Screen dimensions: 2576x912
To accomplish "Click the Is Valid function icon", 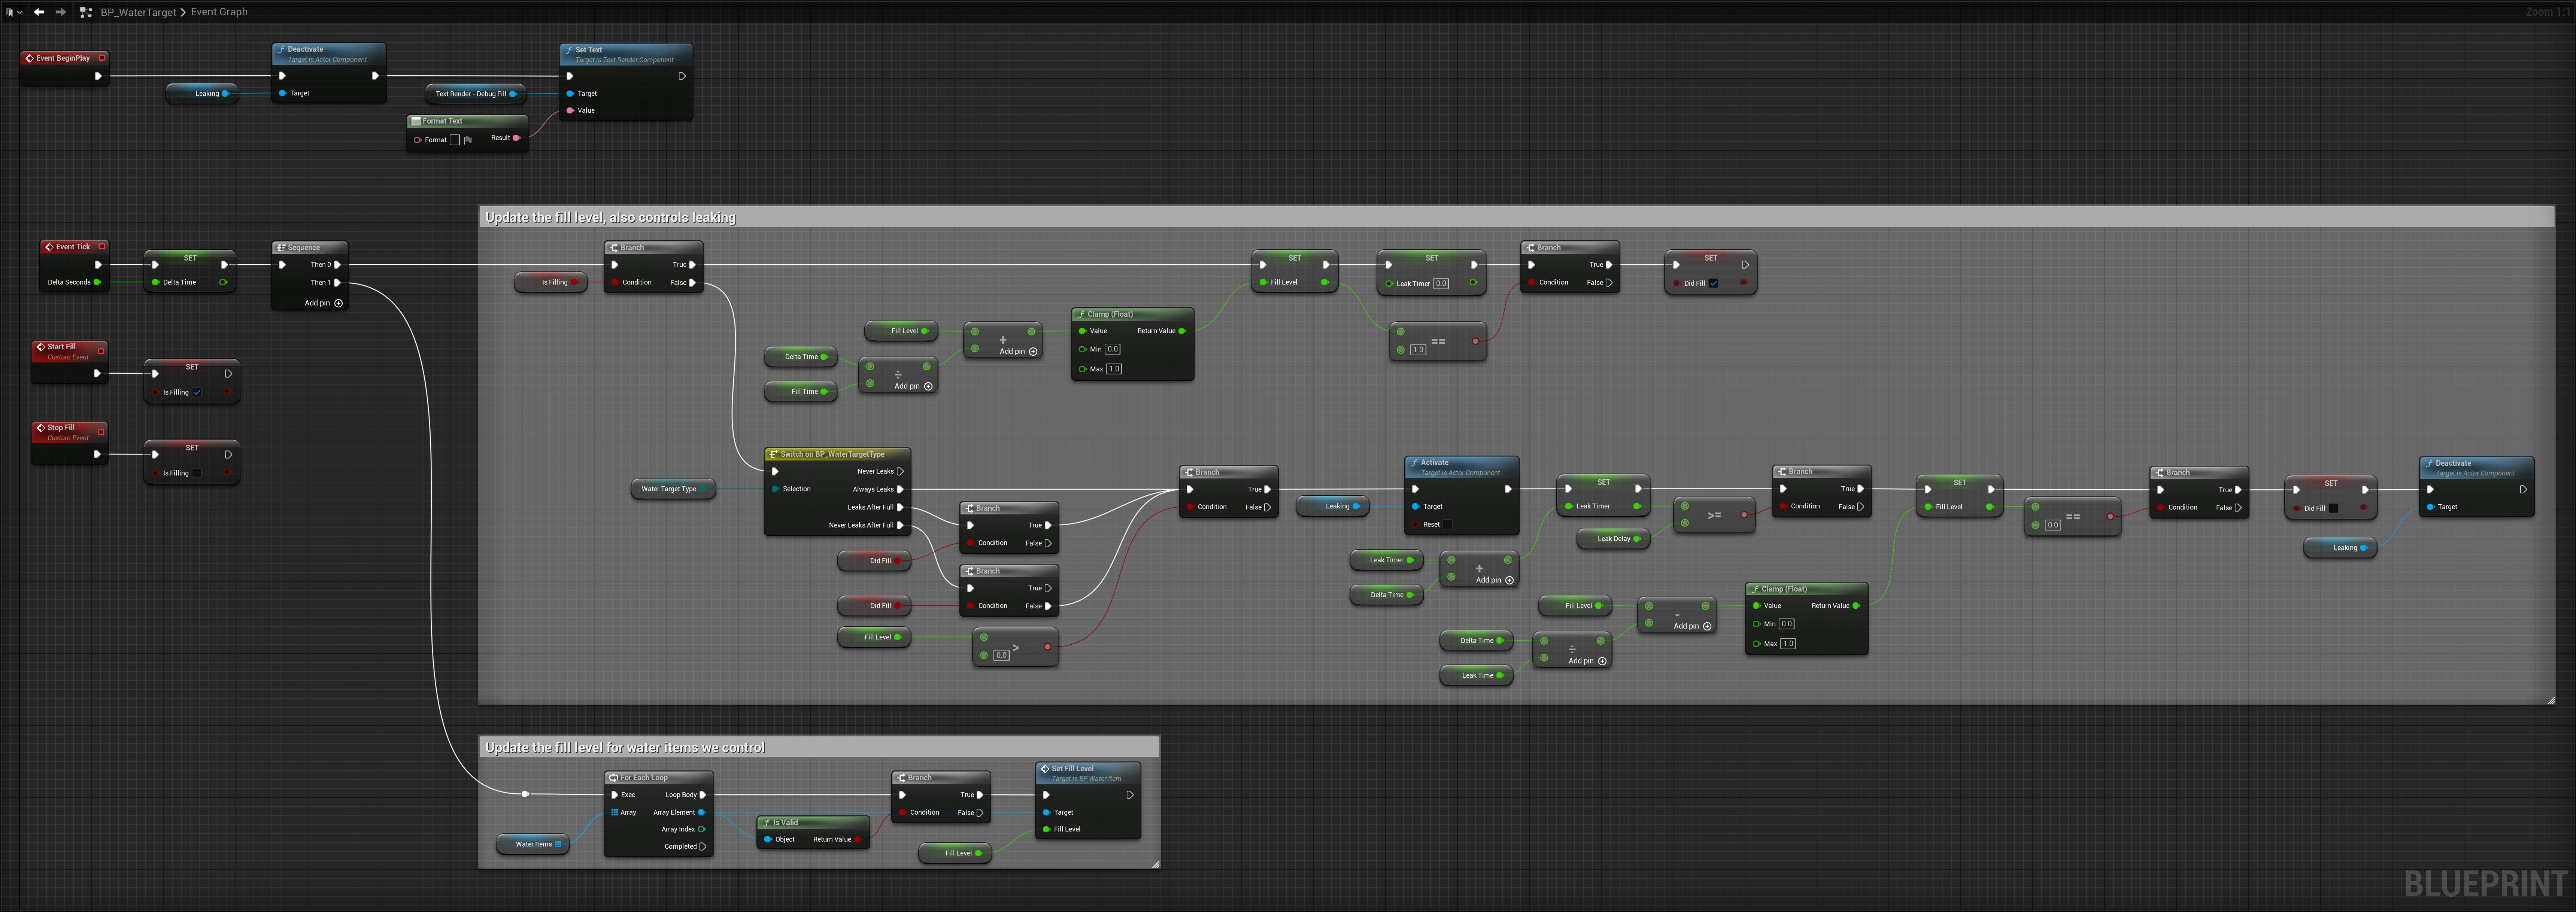I will (x=766, y=823).
